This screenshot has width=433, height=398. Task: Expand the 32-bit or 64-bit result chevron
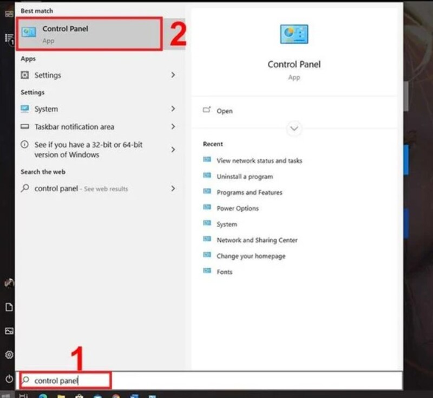click(173, 149)
